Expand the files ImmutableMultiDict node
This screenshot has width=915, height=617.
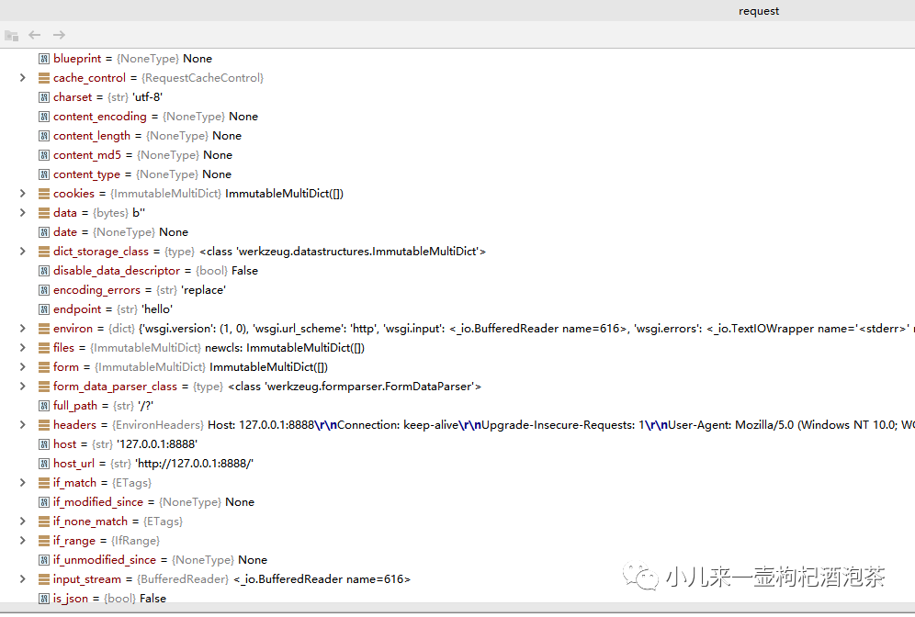[22, 347]
